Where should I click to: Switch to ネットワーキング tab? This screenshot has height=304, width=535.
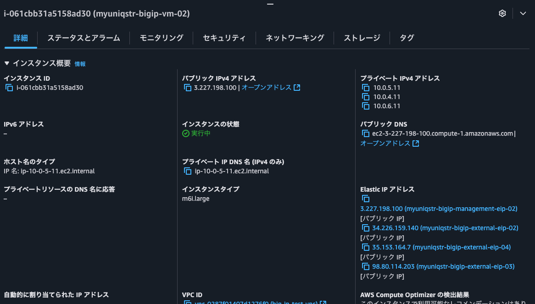[295, 38]
